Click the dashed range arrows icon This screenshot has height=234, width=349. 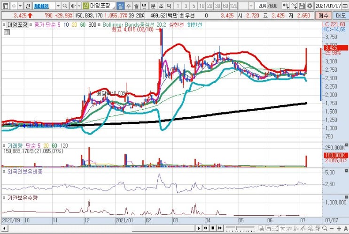[275, 228]
